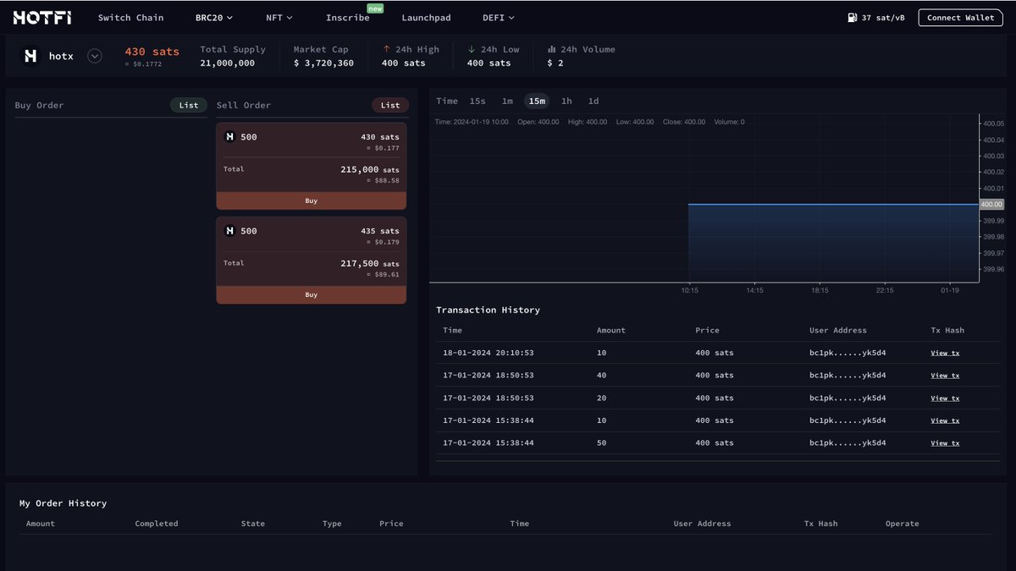Click Total Supply value 21,000,000

click(x=228, y=63)
